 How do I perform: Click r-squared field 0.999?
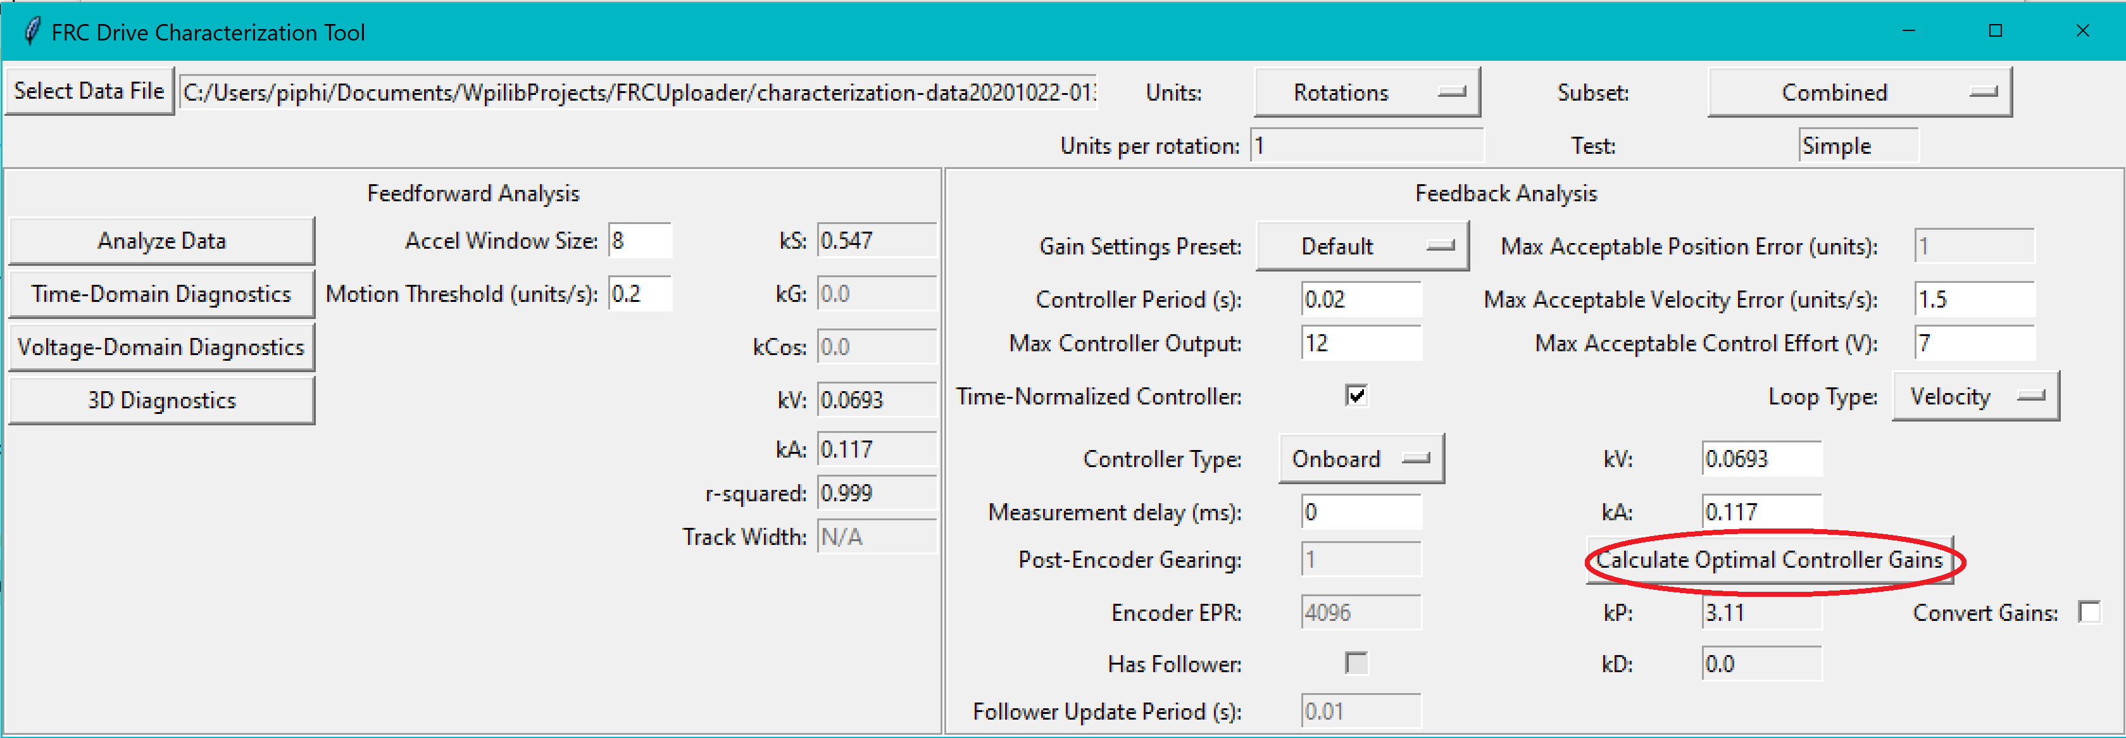877,494
